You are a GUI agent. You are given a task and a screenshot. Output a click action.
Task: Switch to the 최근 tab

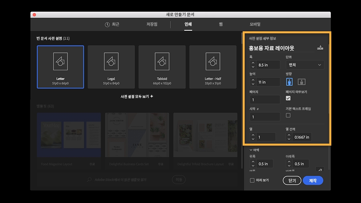point(112,24)
